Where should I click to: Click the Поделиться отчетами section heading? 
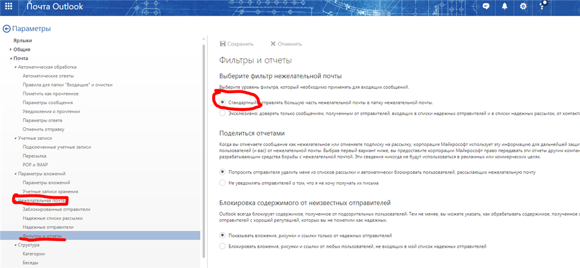pyautogui.click(x=253, y=133)
